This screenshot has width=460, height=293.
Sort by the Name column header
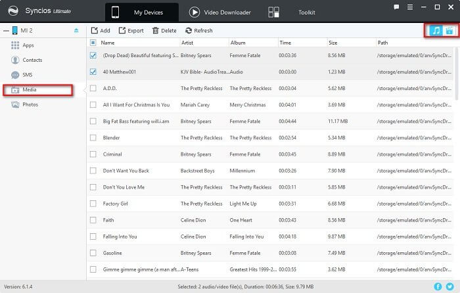tap(108, 43)
